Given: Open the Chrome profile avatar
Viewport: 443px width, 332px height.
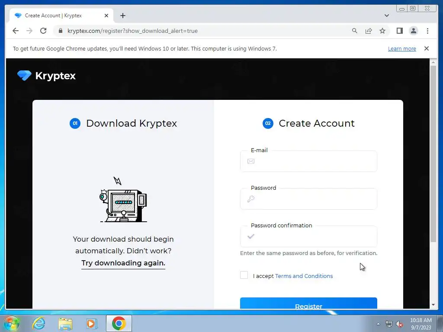Looking at the screenshot, I should 413,31.
